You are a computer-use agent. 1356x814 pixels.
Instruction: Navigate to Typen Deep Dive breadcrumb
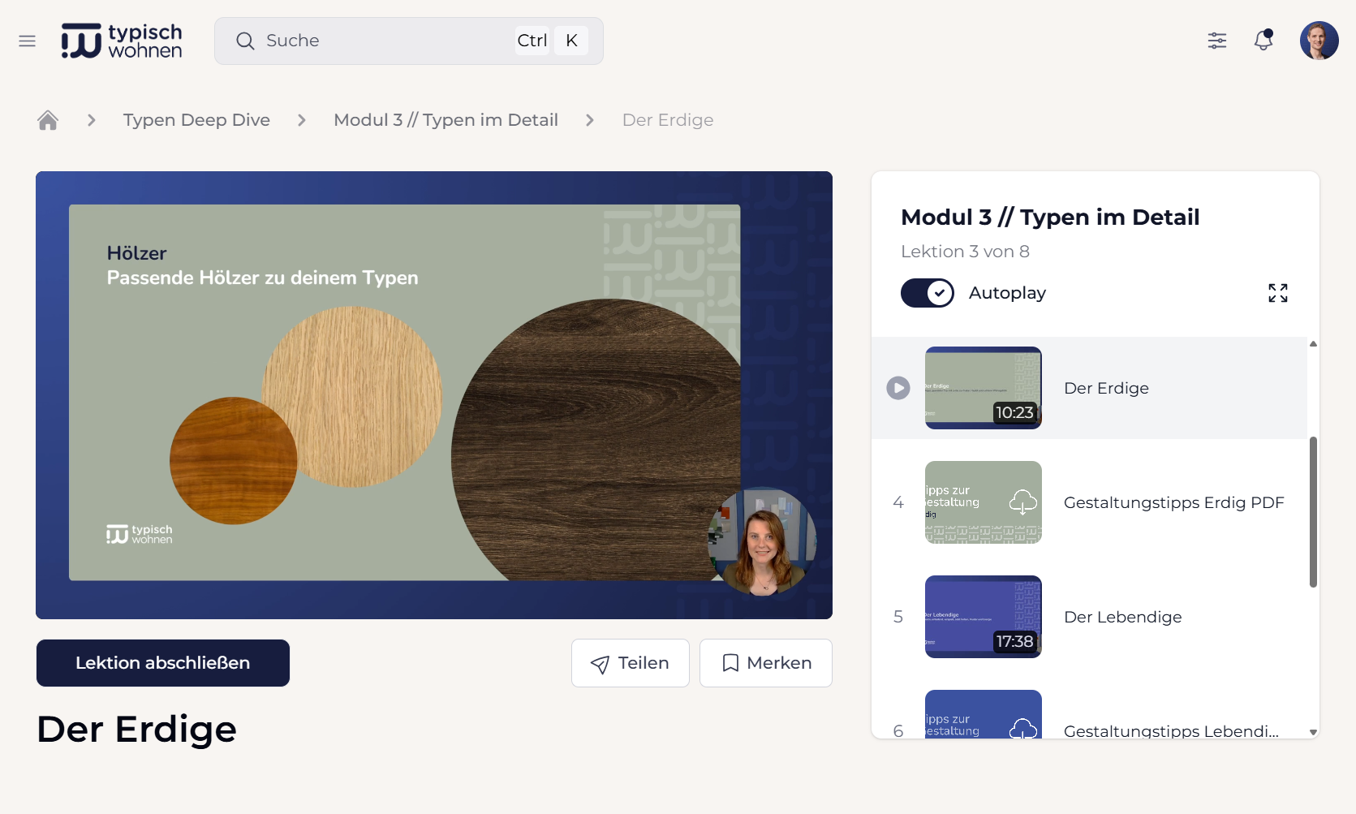(x=196, y=120)
